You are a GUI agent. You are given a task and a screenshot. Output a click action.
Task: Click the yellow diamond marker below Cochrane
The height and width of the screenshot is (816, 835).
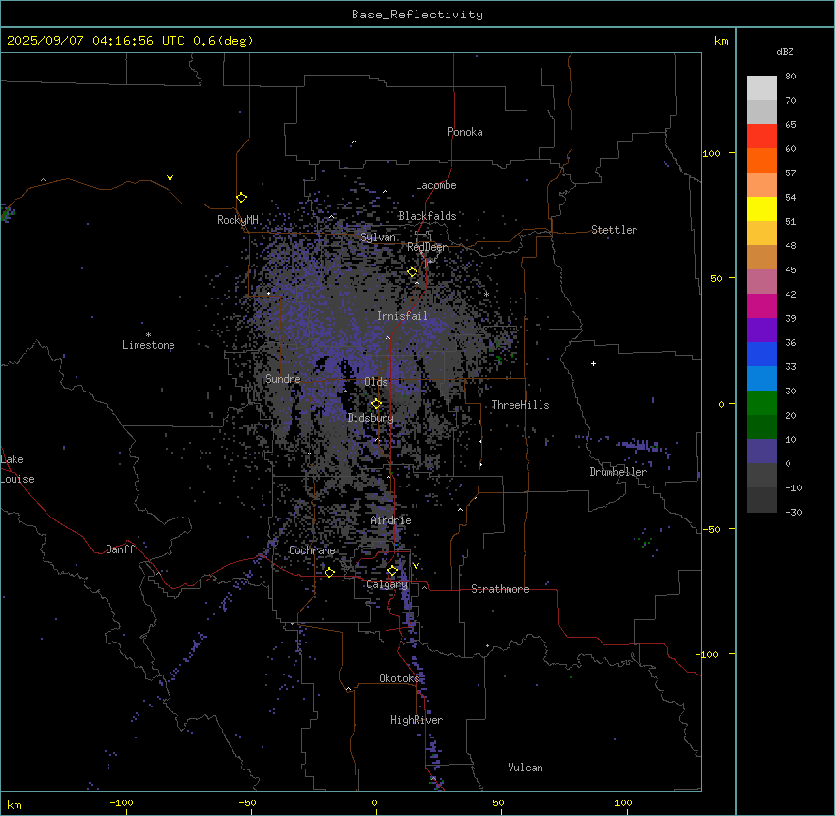coord(329,572)
